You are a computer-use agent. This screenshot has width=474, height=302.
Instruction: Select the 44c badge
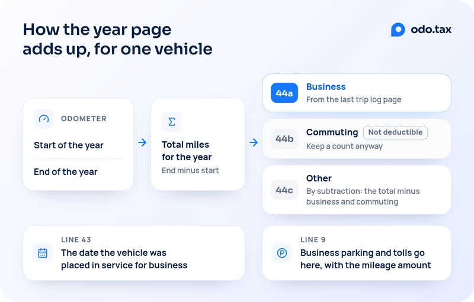tap(284, 190)
